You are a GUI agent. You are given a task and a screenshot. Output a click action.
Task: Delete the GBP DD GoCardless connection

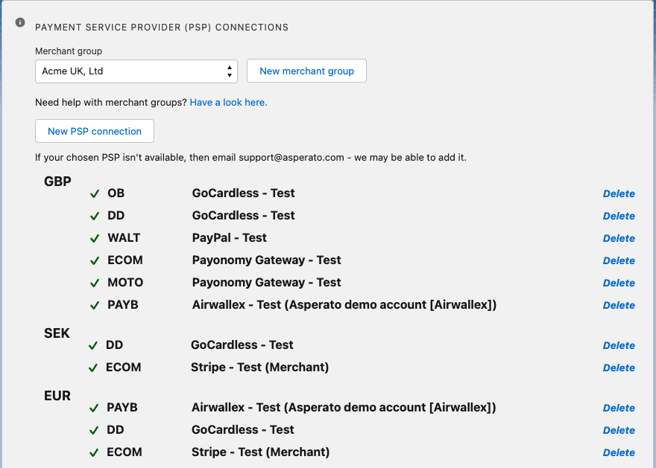pyautogui.click(x=619, y=216)
